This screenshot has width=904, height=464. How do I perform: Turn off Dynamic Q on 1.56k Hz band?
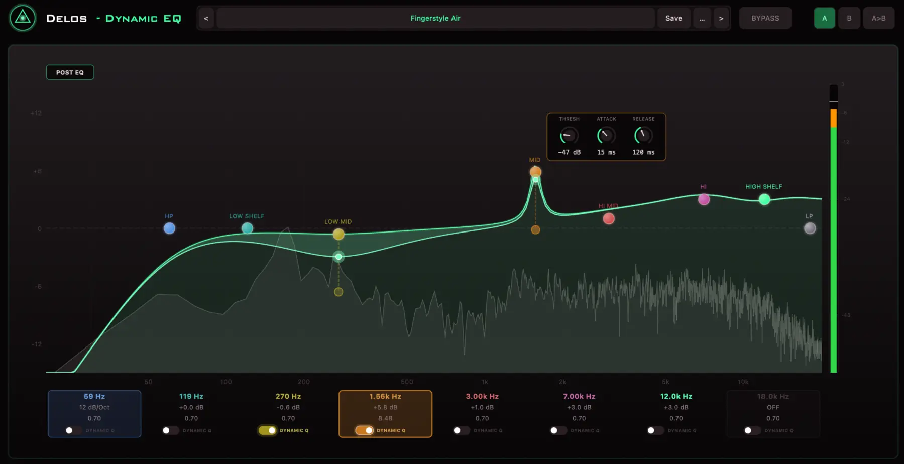click(364, 430)
